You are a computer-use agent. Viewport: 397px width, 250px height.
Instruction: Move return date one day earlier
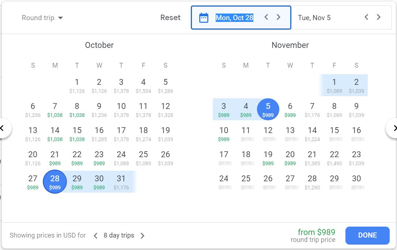(x=366, y=17)
